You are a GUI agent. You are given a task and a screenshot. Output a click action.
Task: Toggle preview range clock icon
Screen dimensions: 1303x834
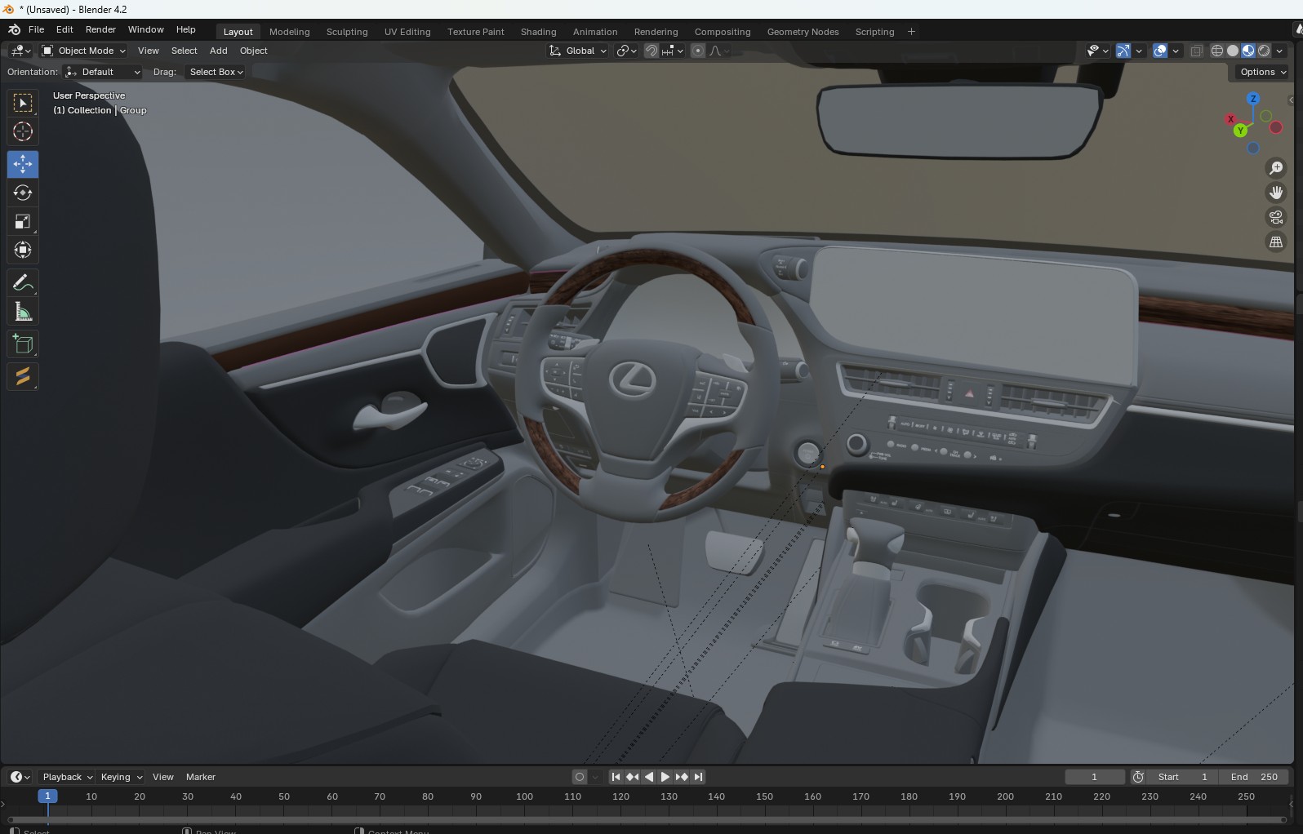click(1138, 777)
